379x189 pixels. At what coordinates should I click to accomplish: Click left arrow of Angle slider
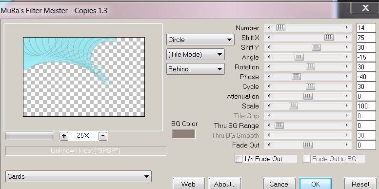[x=269, y=57]
